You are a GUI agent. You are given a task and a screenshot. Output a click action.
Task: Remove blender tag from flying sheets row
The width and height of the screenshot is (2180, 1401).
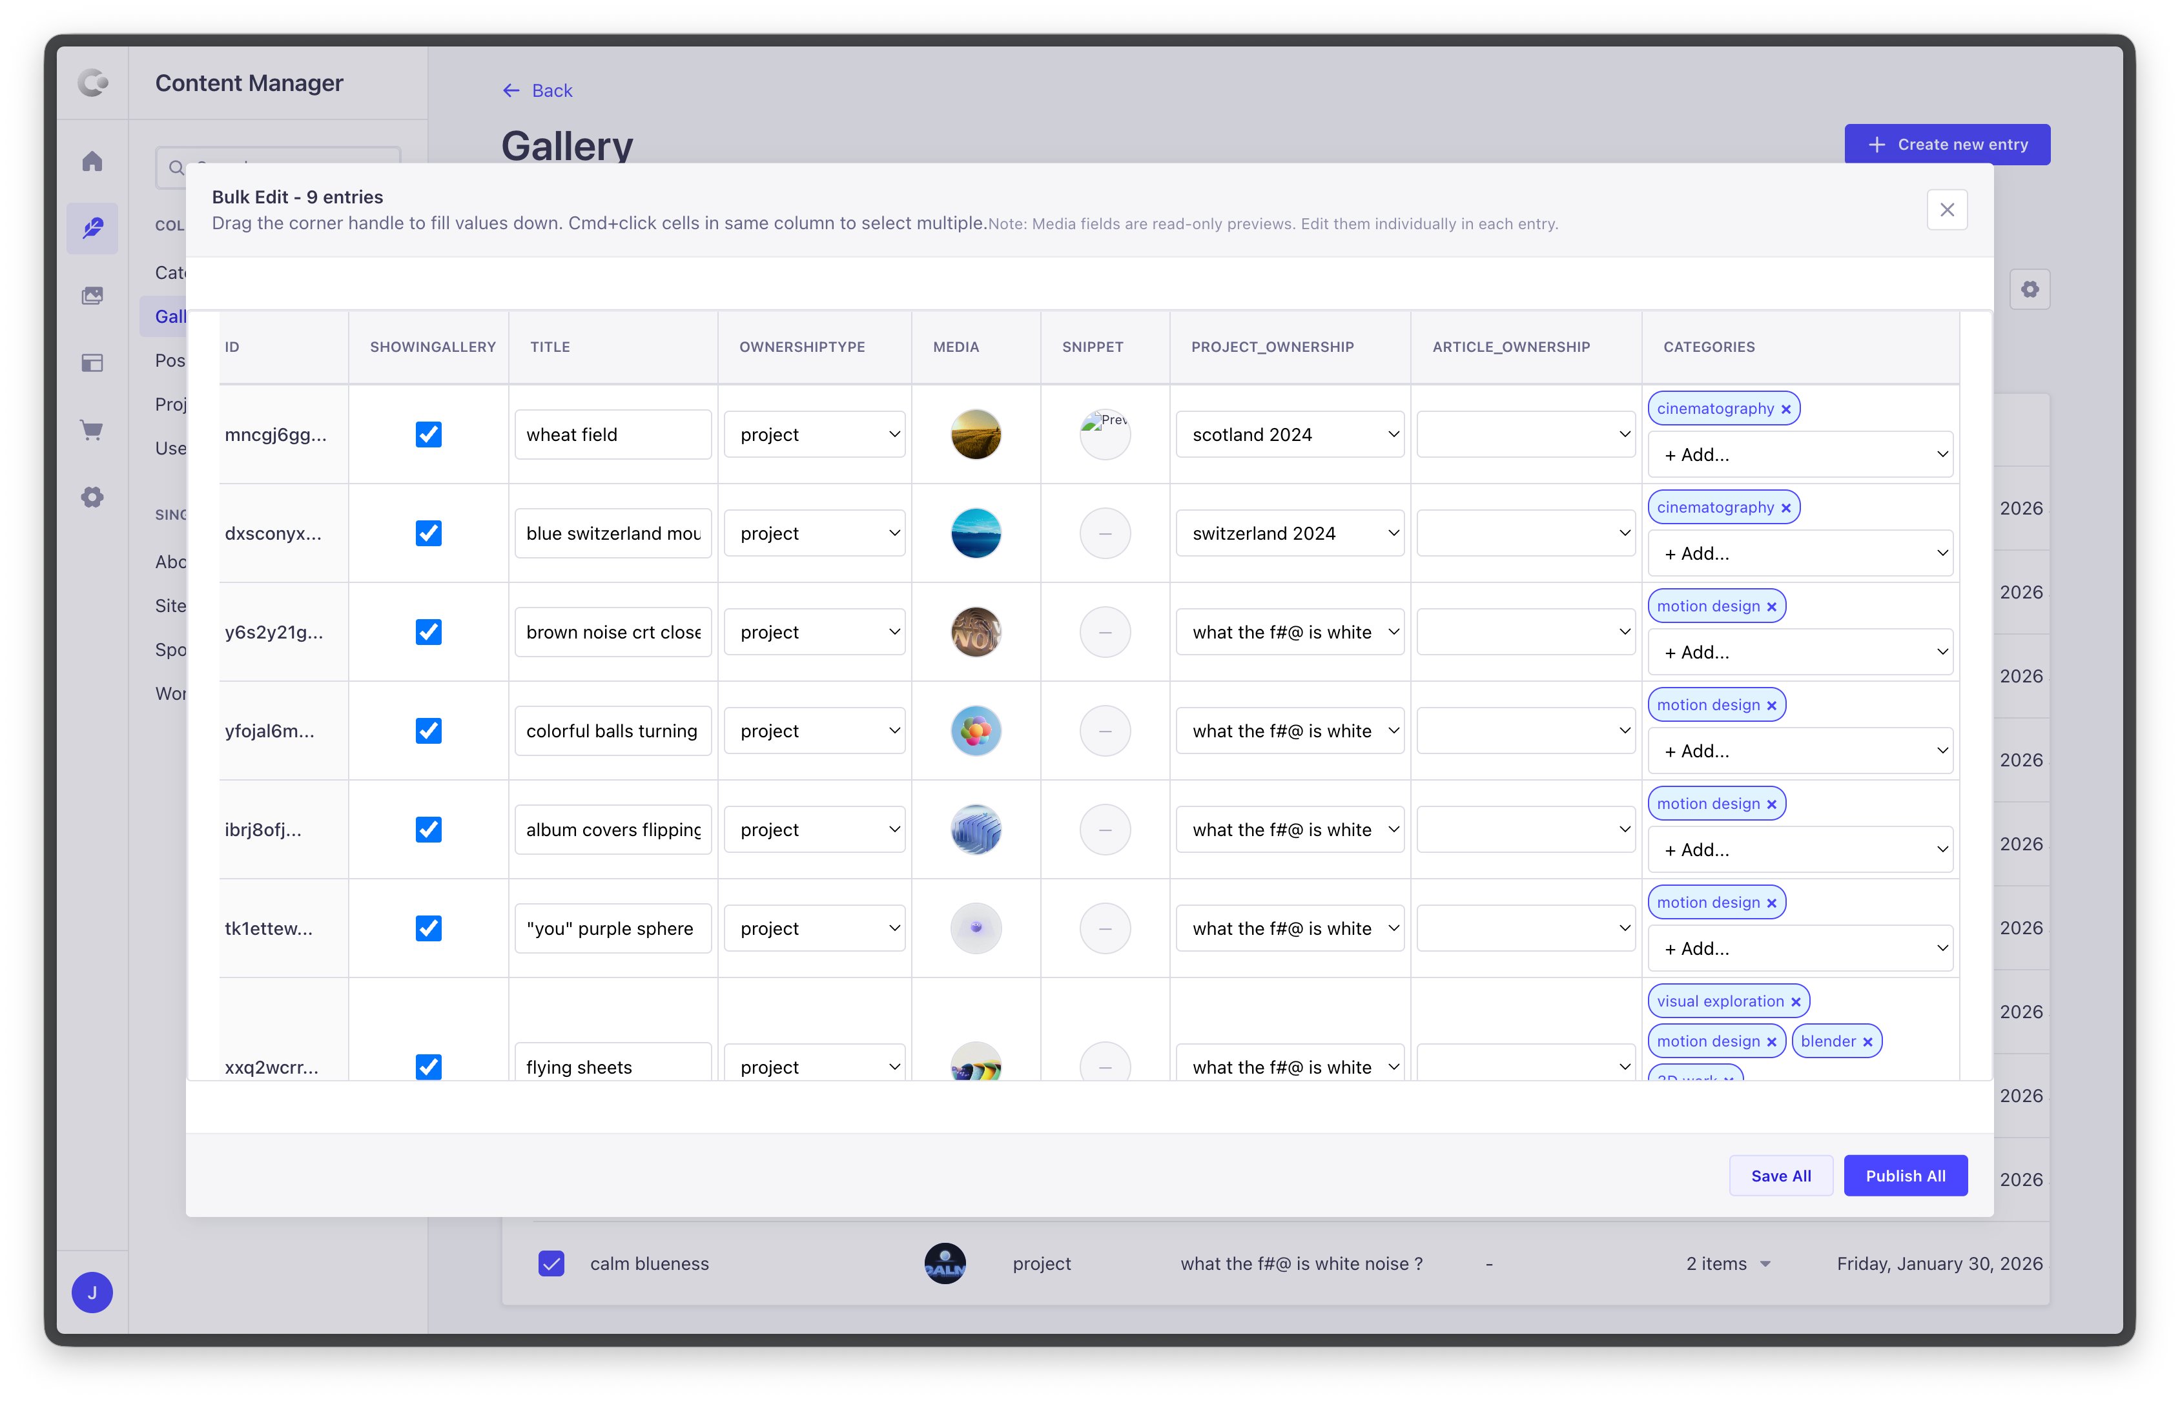pos(1868,1043)
